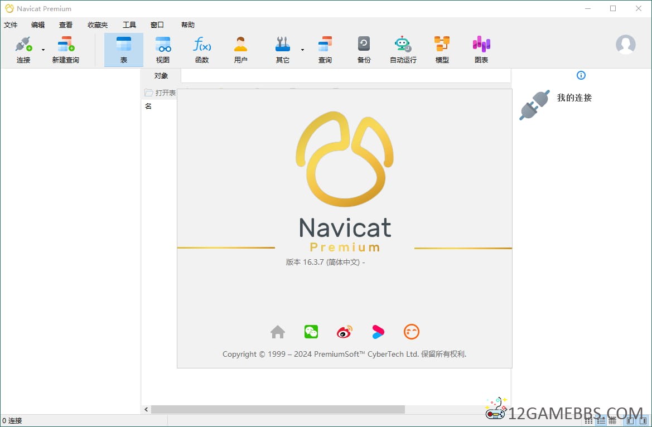652x427 pixels.
Task: Select the 表 (Table) toolbar icon
Action: (123, 50)
